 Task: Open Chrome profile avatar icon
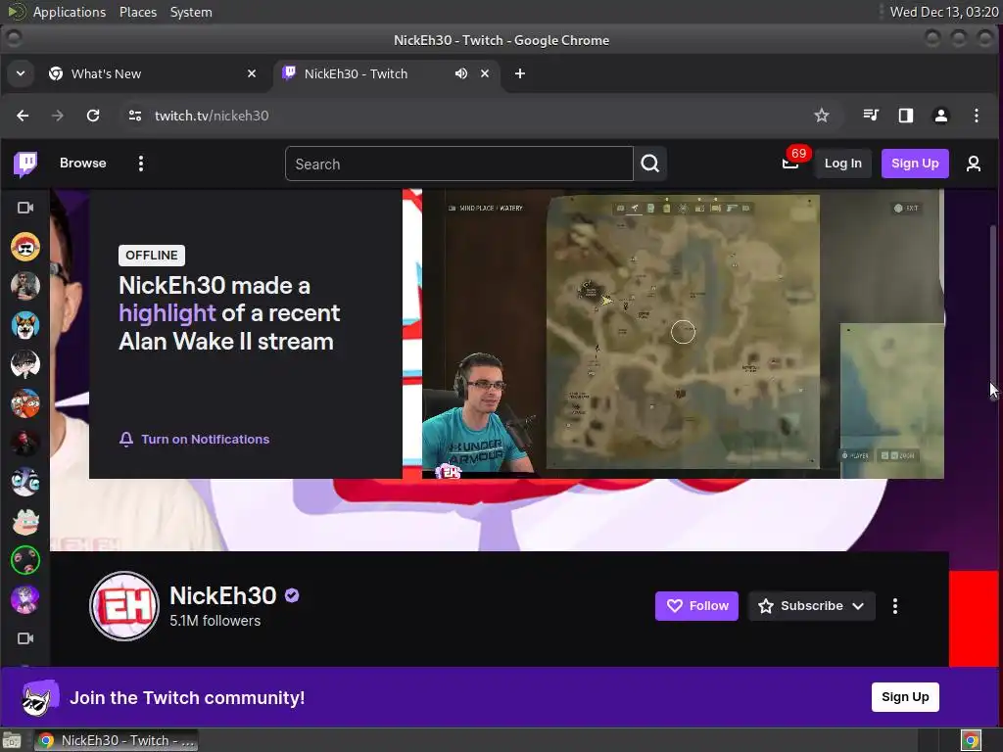coord(941,116)
